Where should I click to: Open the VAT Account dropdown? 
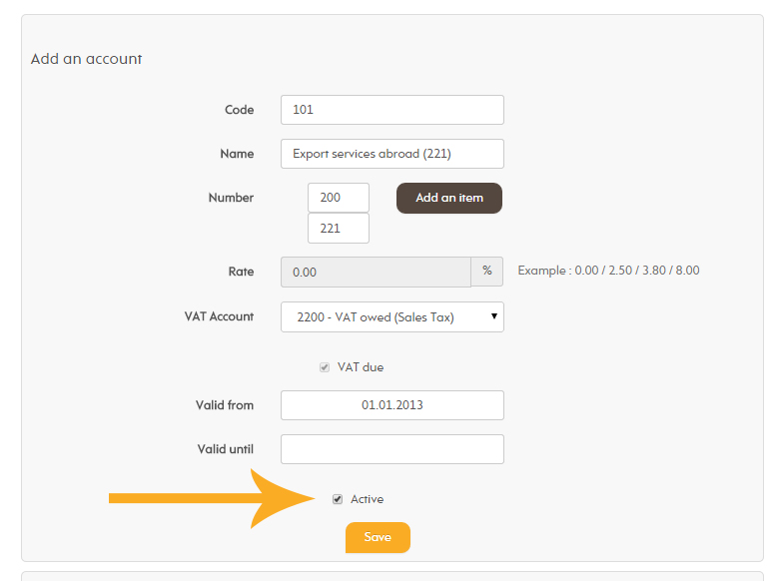click(x=391, y=316)
